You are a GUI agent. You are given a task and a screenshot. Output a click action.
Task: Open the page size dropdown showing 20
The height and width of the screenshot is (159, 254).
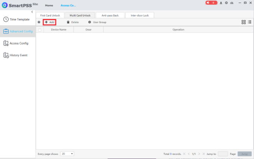pyautogui.click(x=67, y=154)
